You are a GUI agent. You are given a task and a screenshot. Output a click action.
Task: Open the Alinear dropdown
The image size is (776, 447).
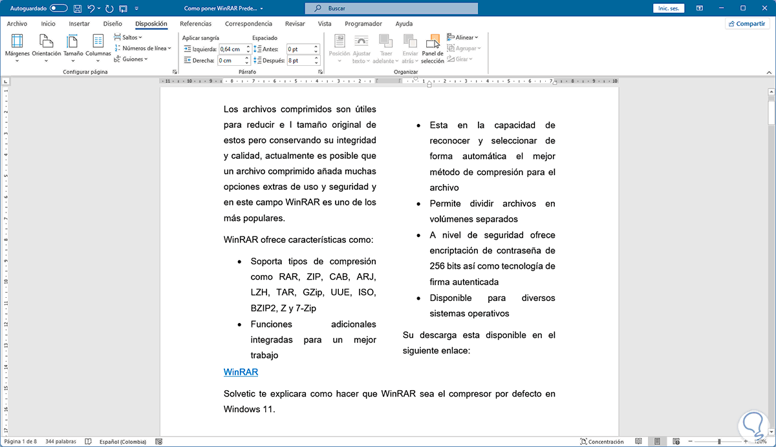pos(462,37)
